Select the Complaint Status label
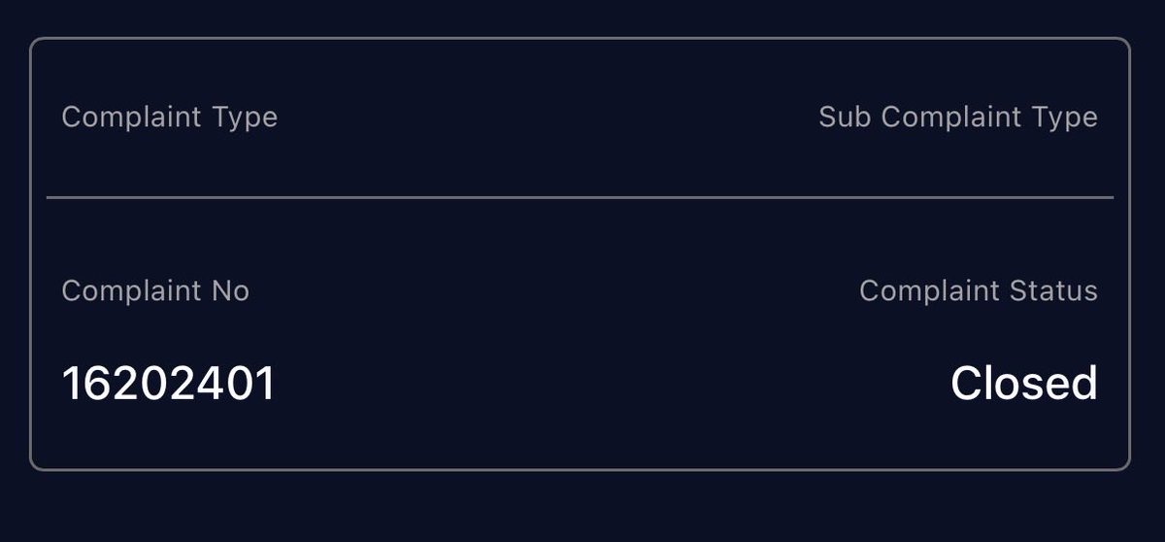The height and width of the screenshot is (542, 1165). tap(979, 290)
